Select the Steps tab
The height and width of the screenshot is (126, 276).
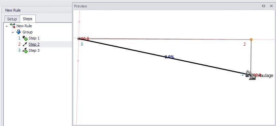[x=28, y=19]
